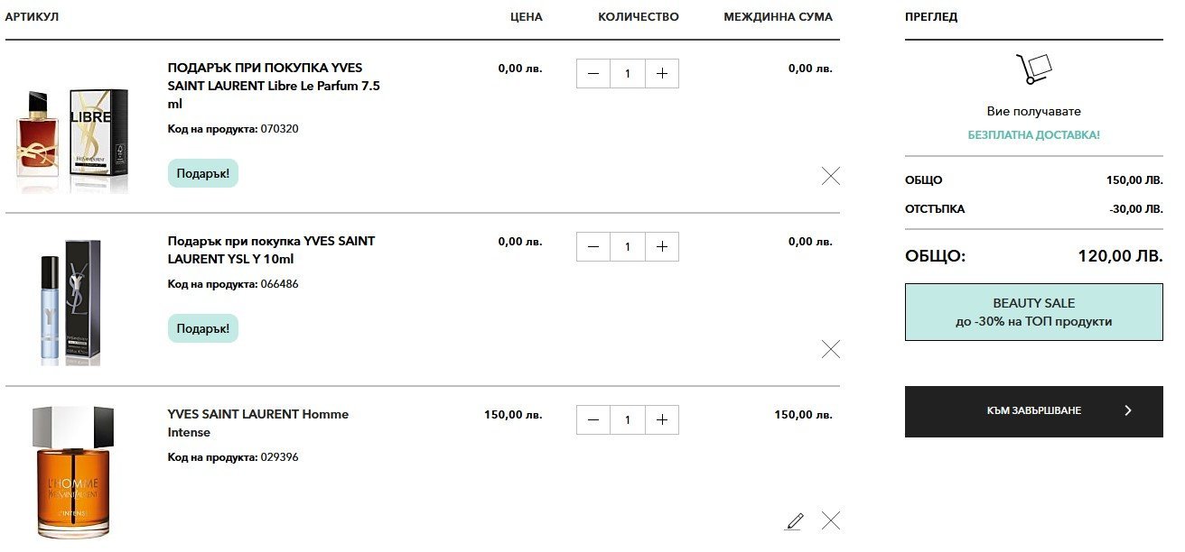Edit the Homme Intense item with pencil icon

794,520
